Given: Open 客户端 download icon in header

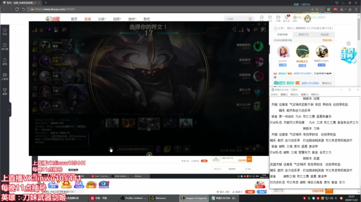Looking at the screenshot, I should [x=286, y=17].
